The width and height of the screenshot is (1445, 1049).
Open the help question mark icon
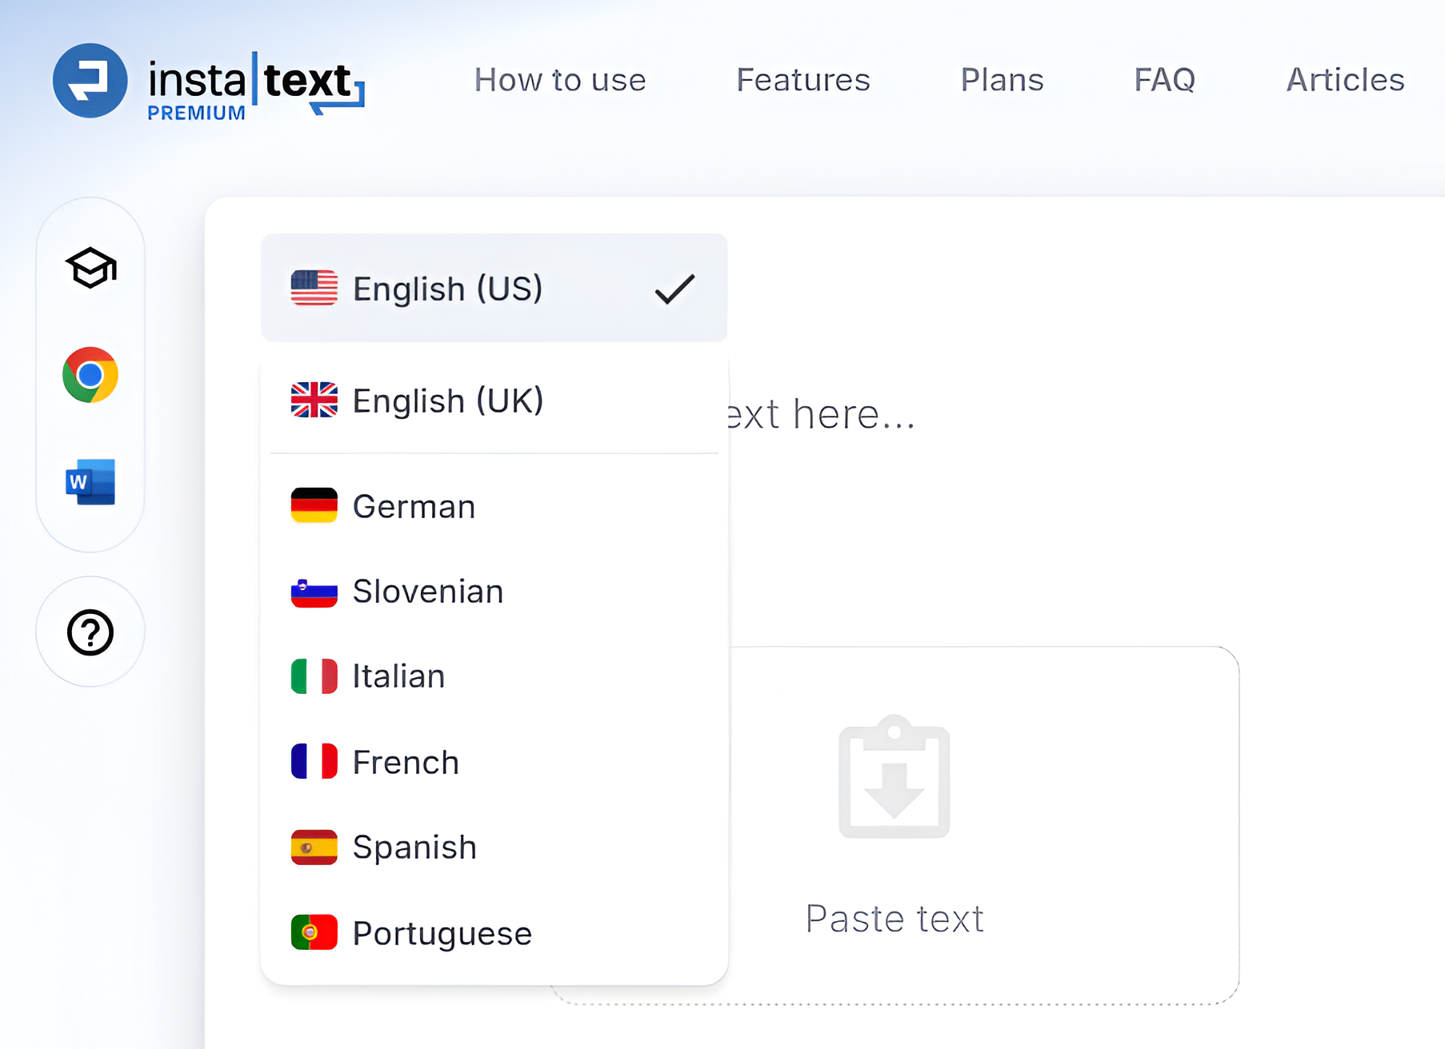tap(90, 632)
